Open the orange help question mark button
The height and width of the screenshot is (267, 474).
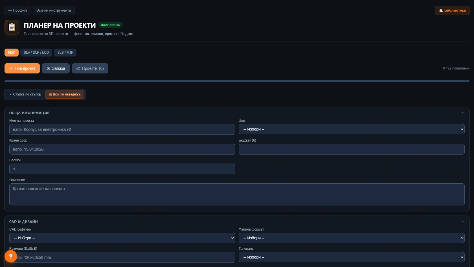point(11,256)
